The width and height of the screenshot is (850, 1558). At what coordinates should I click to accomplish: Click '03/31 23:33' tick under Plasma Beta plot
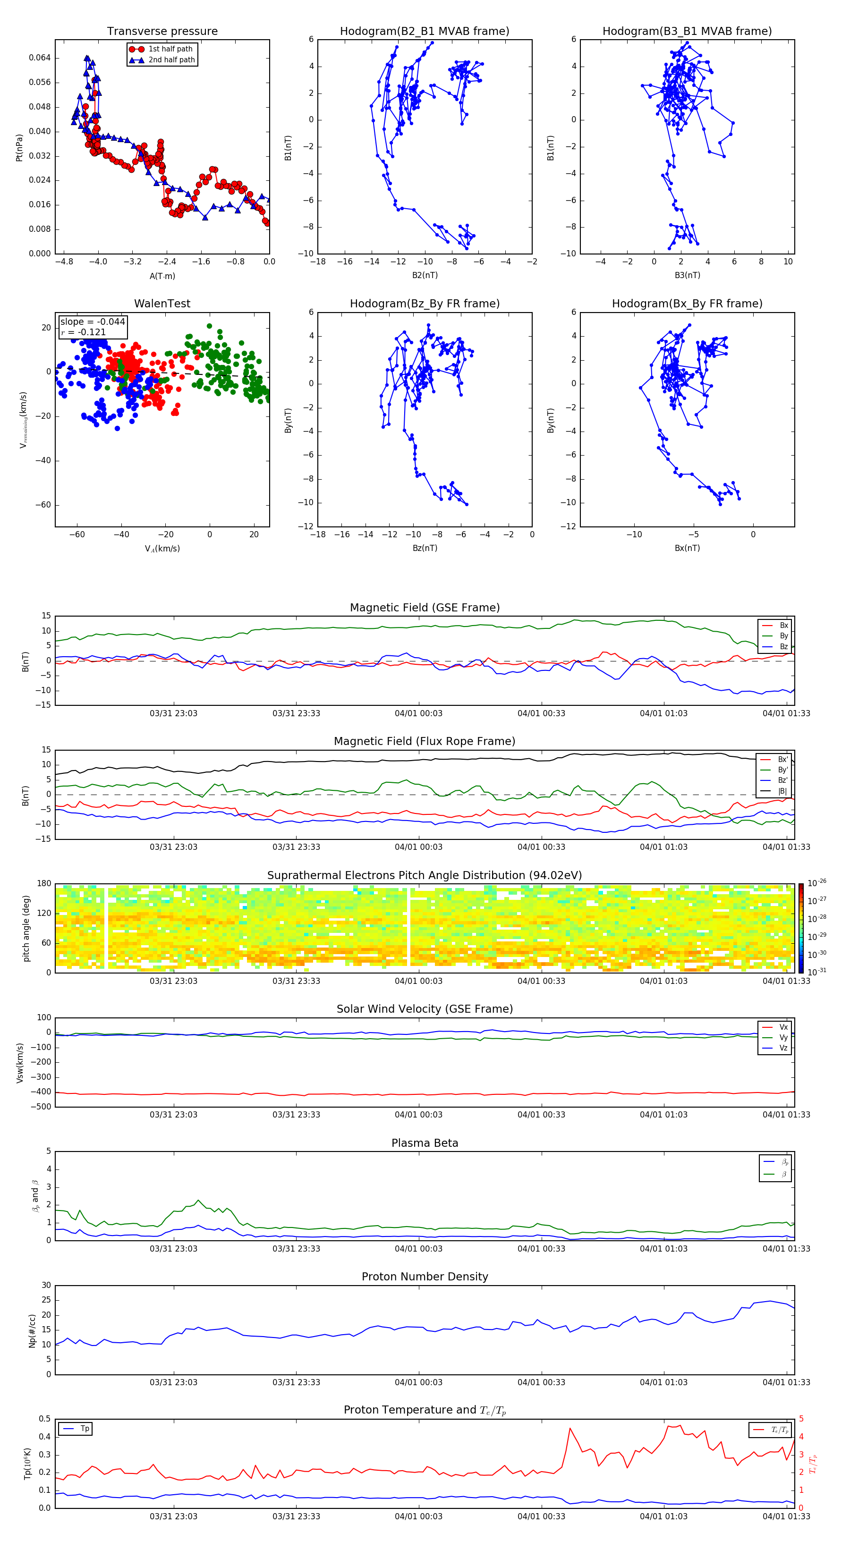pyautogui.click(x=297, y=1249)
